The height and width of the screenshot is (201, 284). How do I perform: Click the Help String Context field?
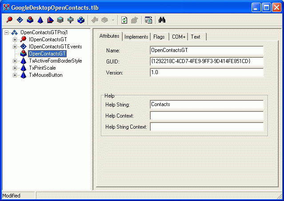[207, 127]
